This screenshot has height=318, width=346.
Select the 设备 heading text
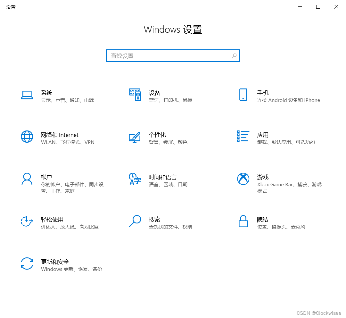tap(154, 93)
